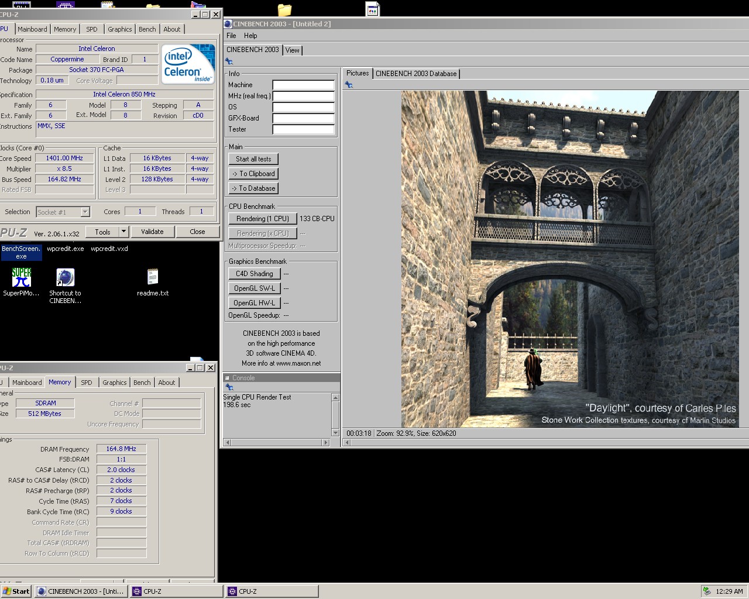Click the pushpin icon under the Pictures tab
749x599 pixels.
pyautogui.click(x=349, y=85)
